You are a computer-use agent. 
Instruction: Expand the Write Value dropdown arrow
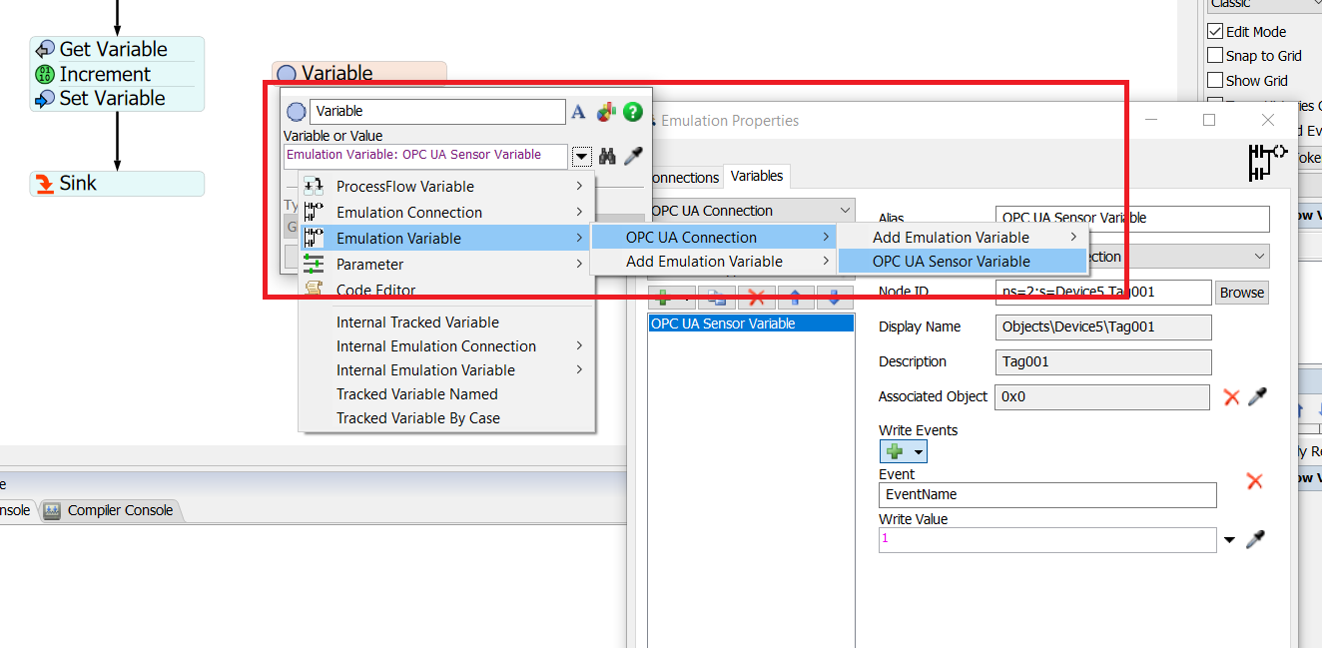[1229, 540]
